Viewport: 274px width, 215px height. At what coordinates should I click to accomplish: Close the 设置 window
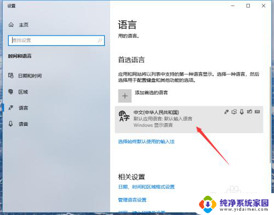(x=264, y=6)
